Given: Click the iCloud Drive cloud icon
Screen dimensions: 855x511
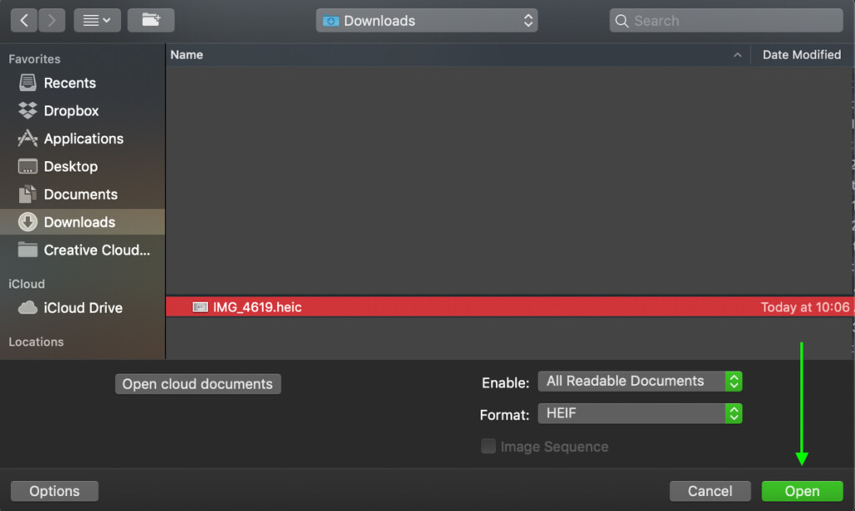Looking at the screenshot, I should point(28,307).
